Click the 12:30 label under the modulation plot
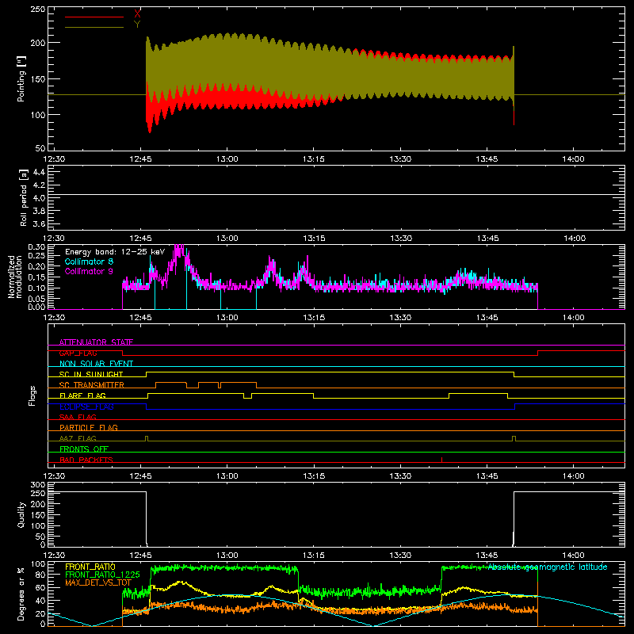Screen dimensions: 634x634 click(54, 318)
